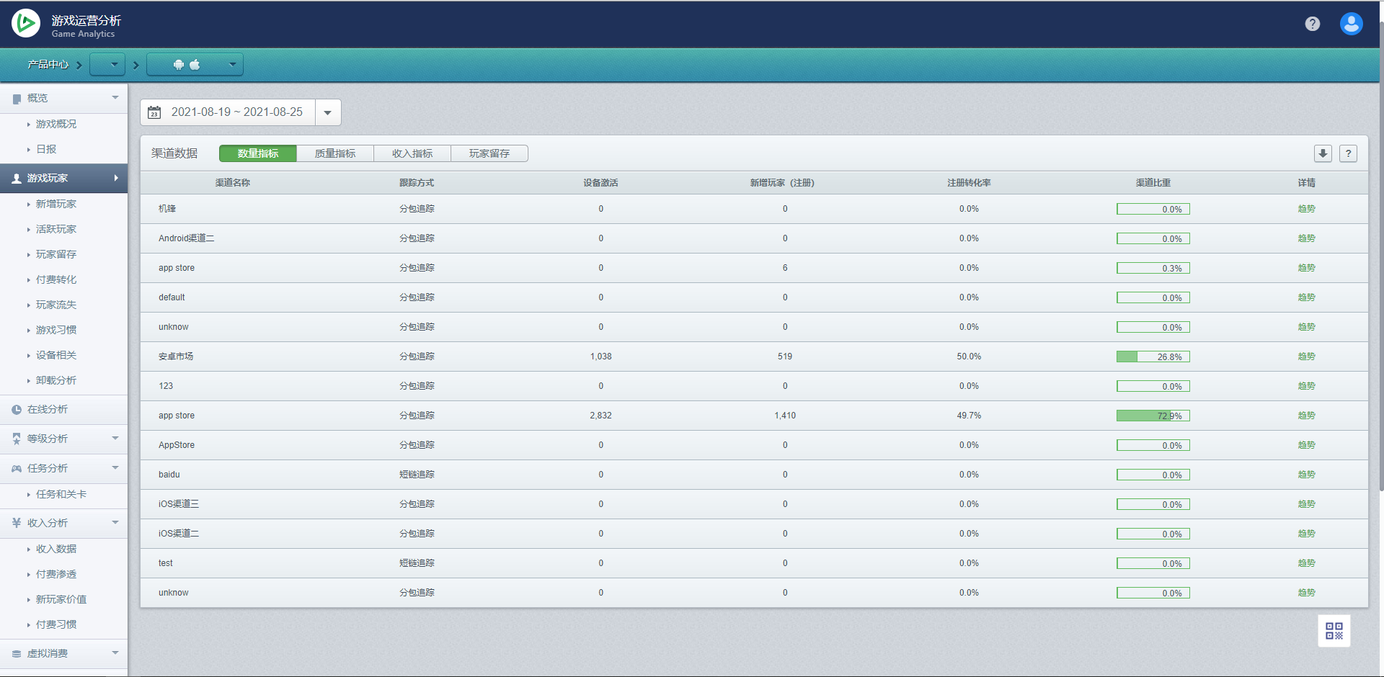
Task: Switch to the 玩家留存 tab
Action: 489,153
